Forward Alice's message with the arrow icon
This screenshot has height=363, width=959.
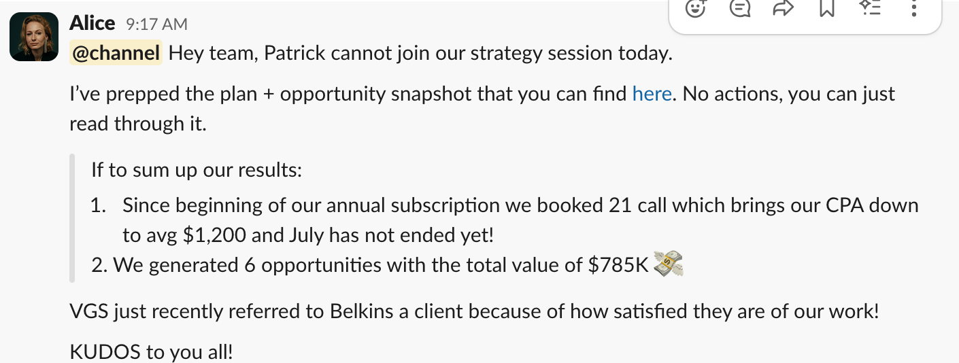(x=784, y=8)
